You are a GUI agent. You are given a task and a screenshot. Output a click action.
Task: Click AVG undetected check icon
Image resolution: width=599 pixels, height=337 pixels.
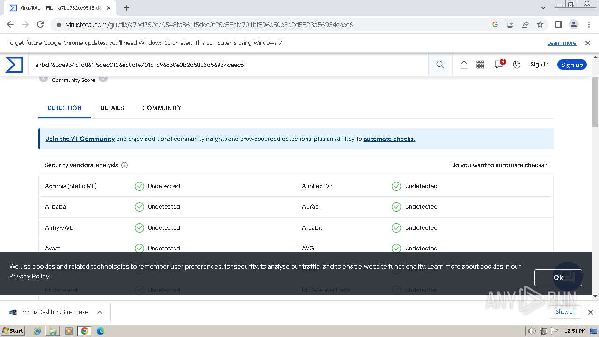(x=396, y=249)
